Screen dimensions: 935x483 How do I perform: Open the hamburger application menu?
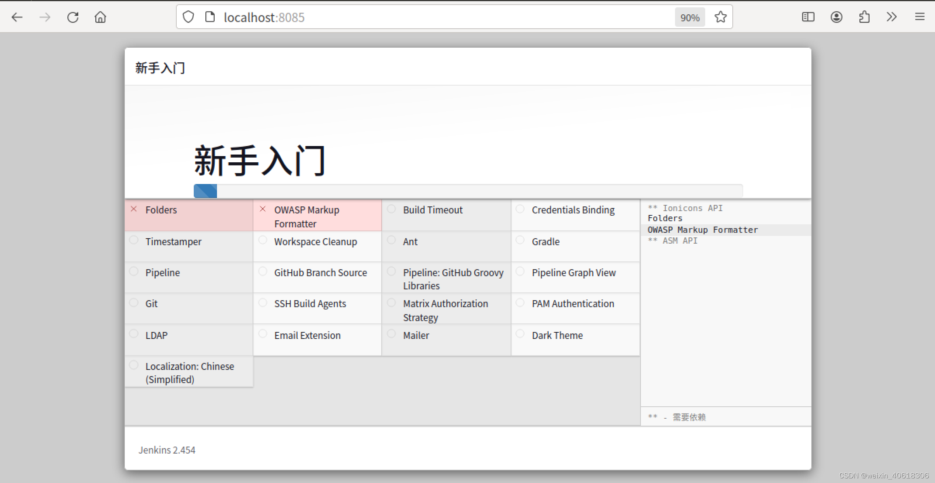pos(920,17)
